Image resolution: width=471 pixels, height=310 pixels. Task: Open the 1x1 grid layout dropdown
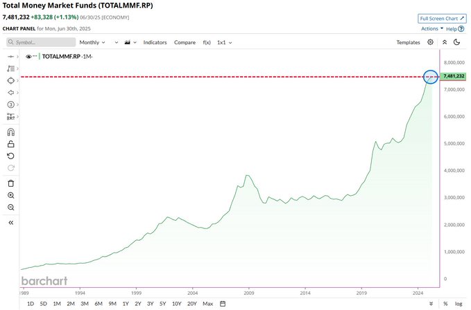pyautogui.click(x=224, y=42)
